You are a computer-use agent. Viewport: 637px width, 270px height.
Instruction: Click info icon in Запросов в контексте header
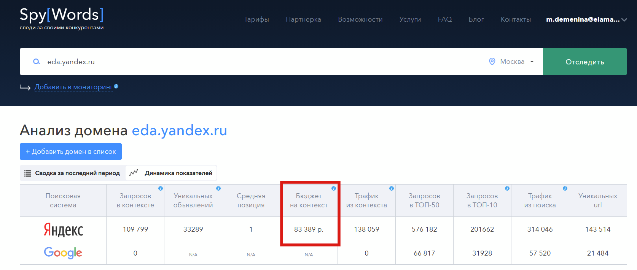pos(161,188)
